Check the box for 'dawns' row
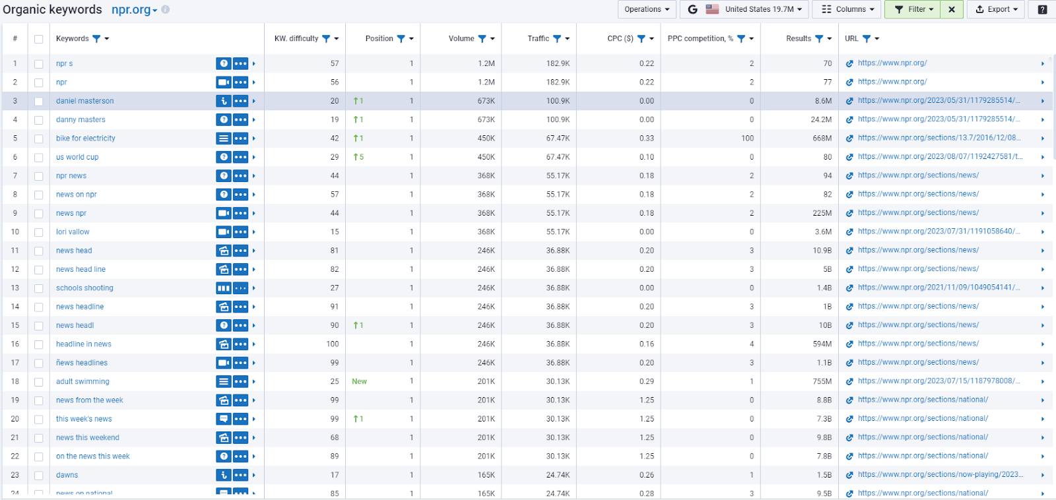 coord(39,476)
